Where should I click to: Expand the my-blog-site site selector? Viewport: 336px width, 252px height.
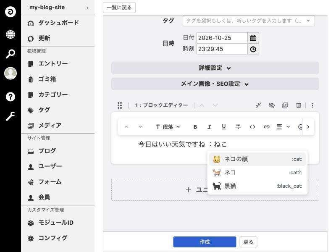click(x=58, y=8)
